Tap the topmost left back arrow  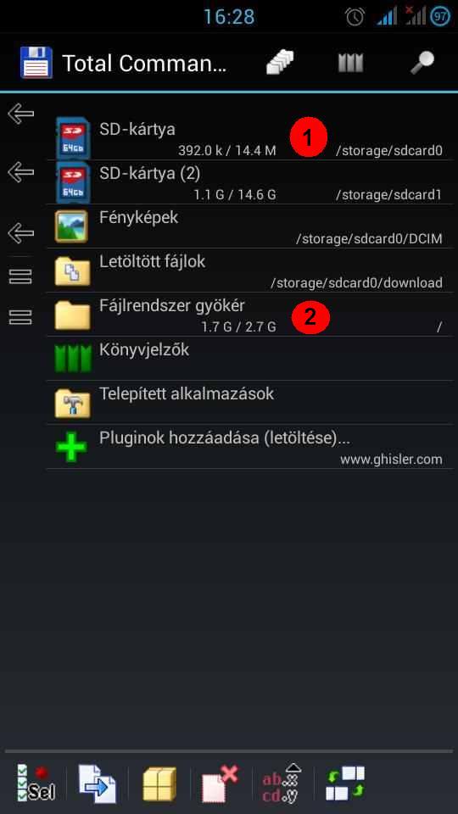pos(20,113)
